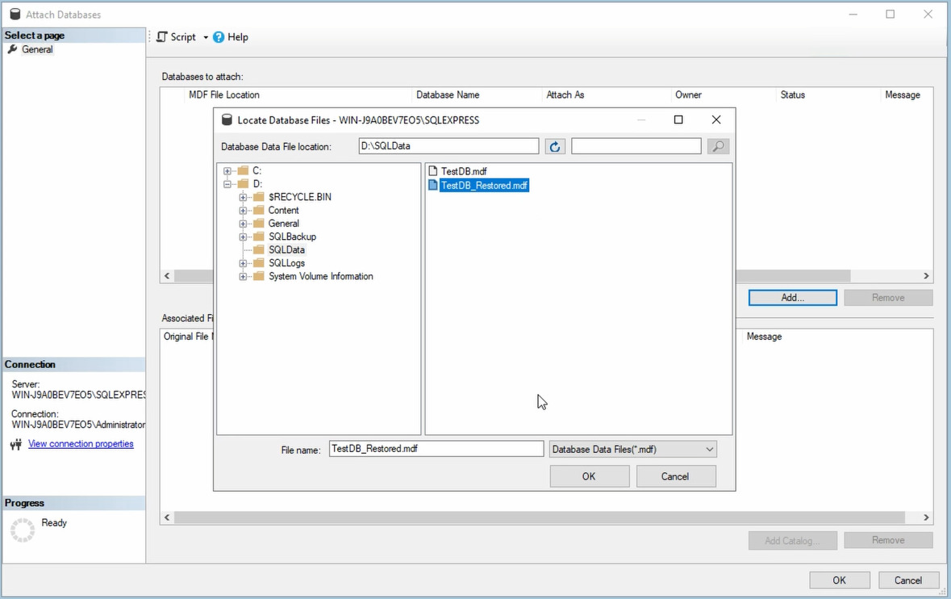Expand the SQLLogs folder node
The image size is (951, 599).
(244, 263)
